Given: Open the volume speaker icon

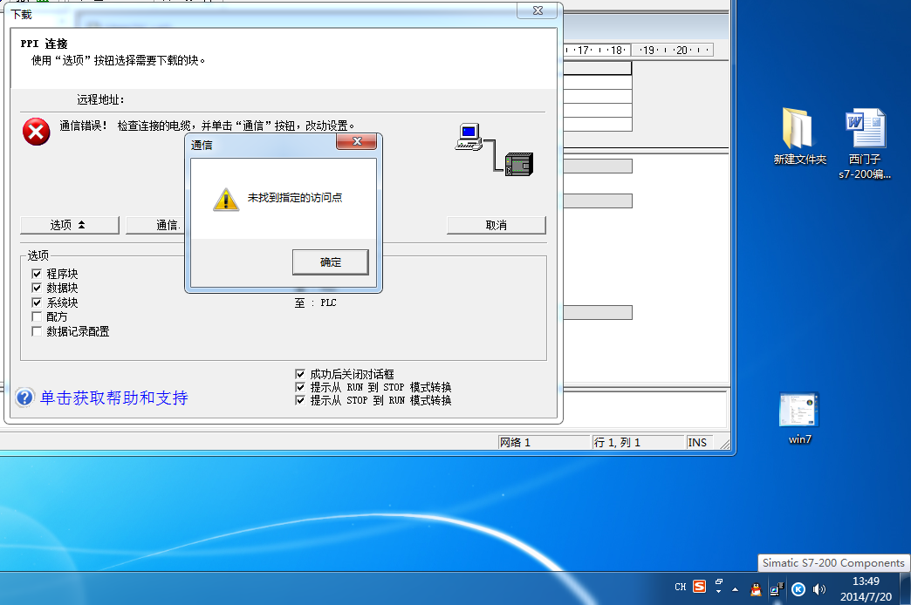Looking at the screenshot, I should click(x=819, y=588).
